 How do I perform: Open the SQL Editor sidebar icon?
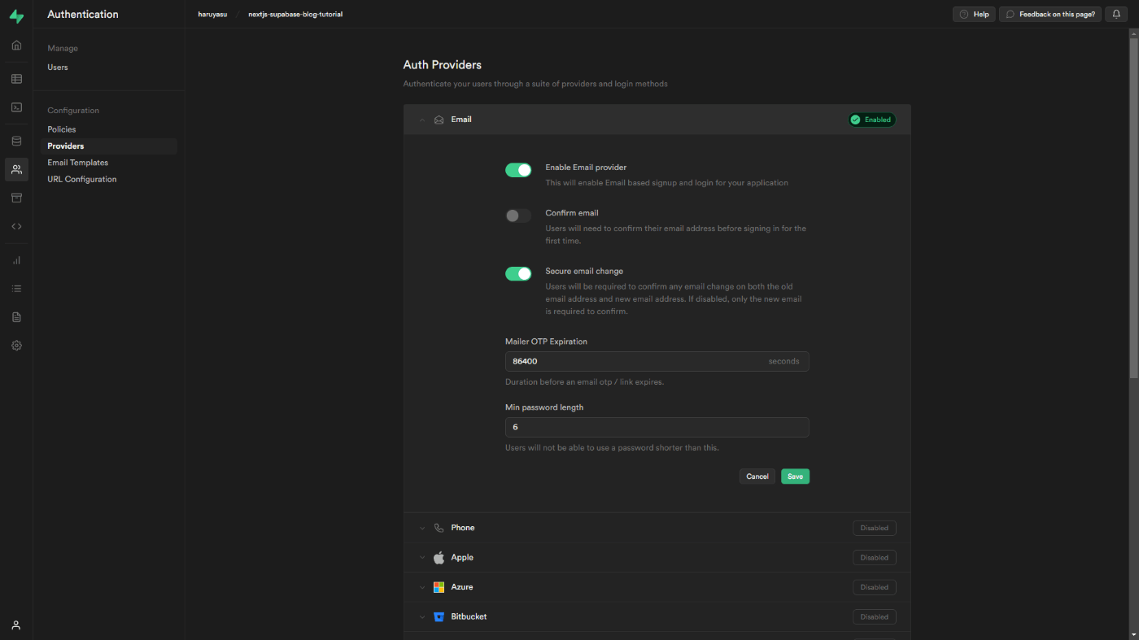click(16, 107)
